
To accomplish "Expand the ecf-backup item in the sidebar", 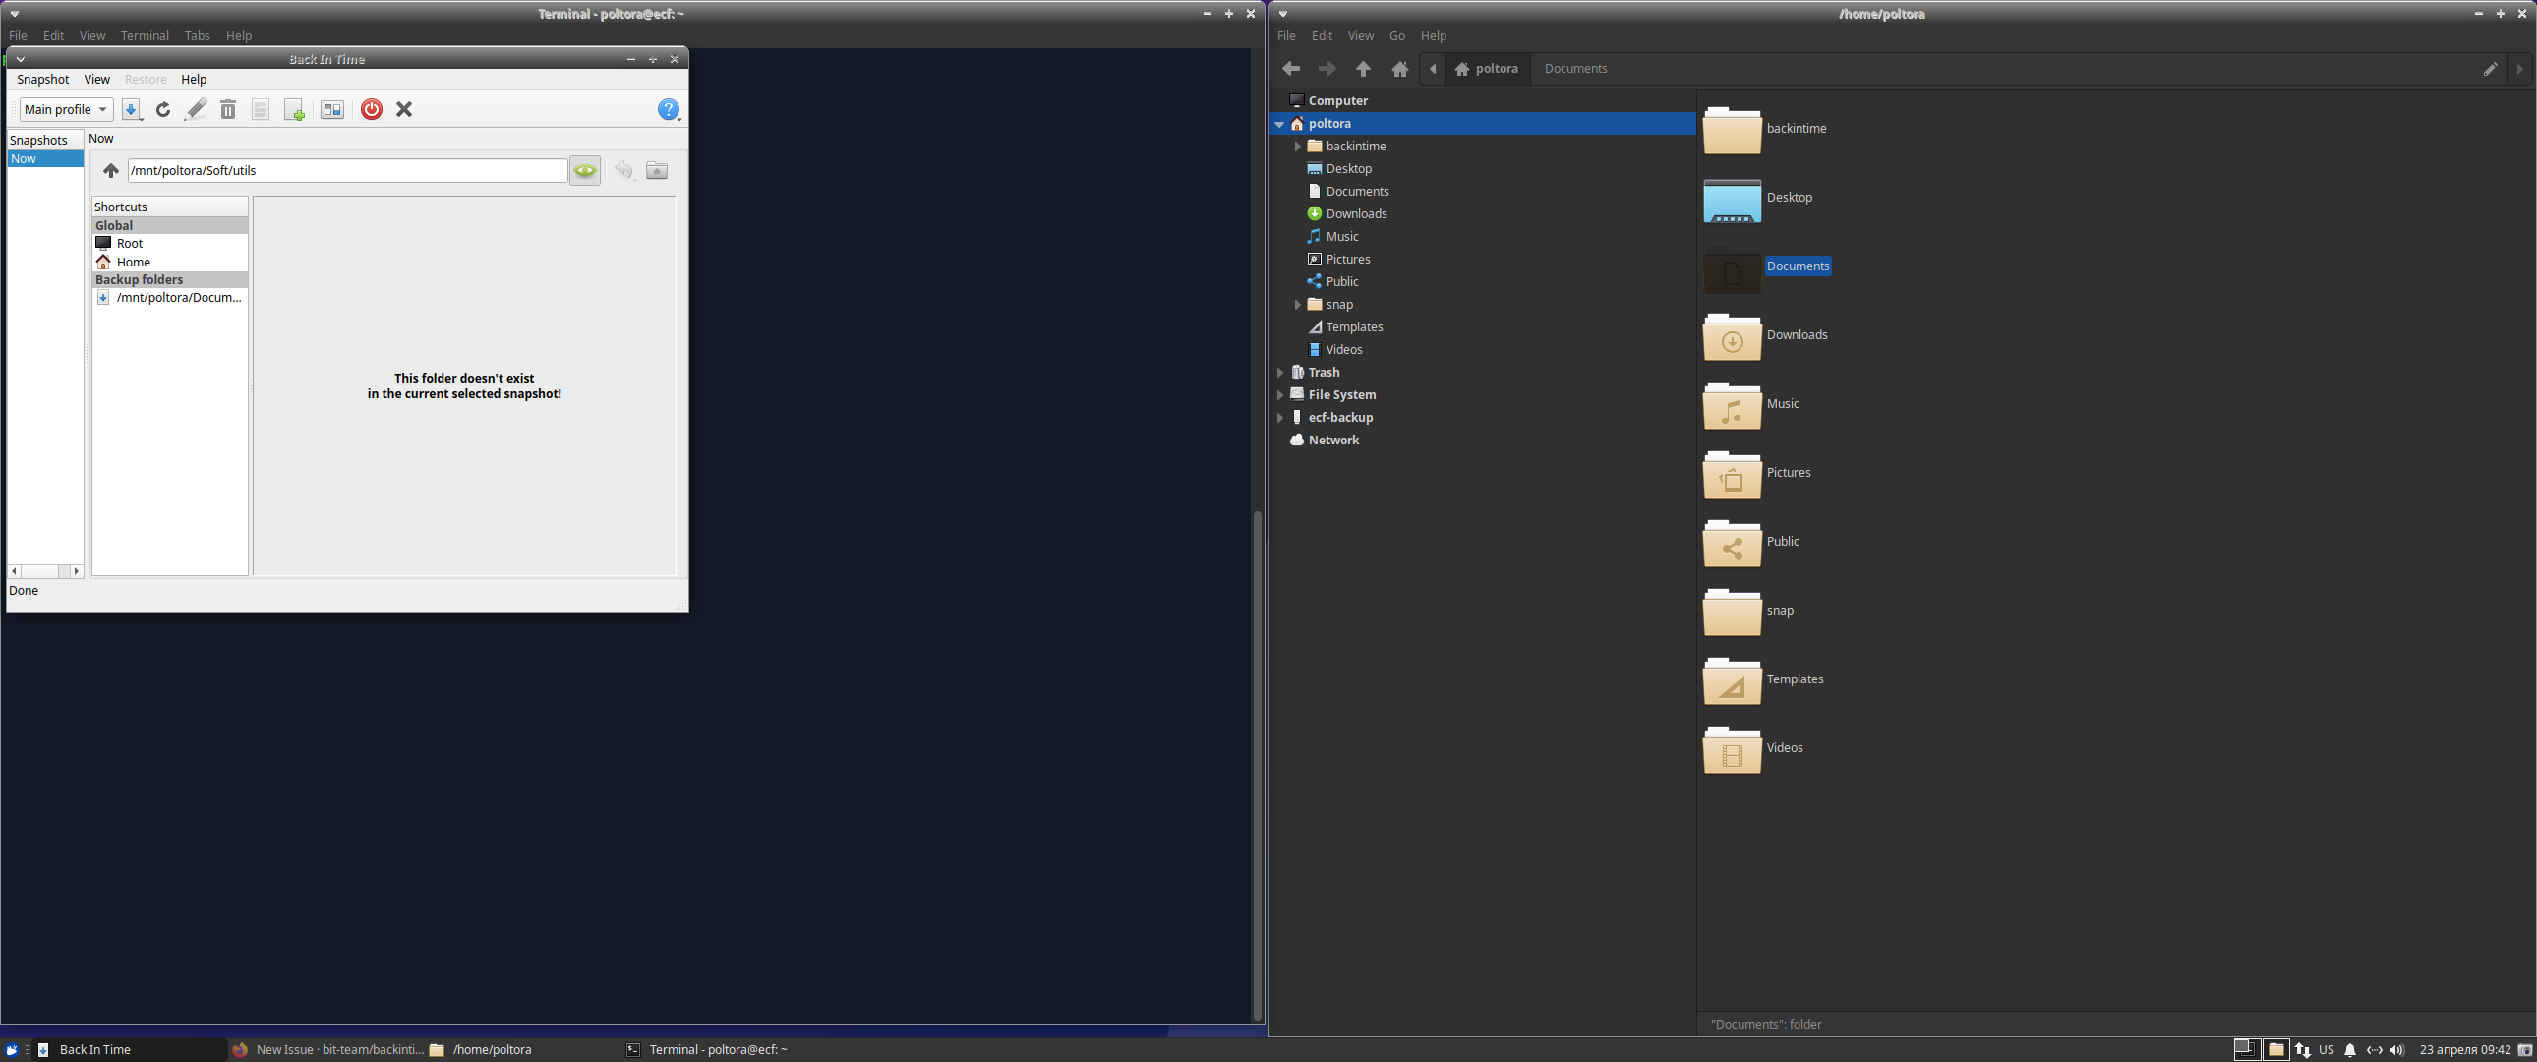I will coord(1280,417).
